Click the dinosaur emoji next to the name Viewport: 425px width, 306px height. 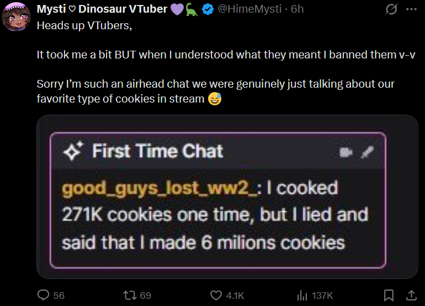[x=192, y=9]
